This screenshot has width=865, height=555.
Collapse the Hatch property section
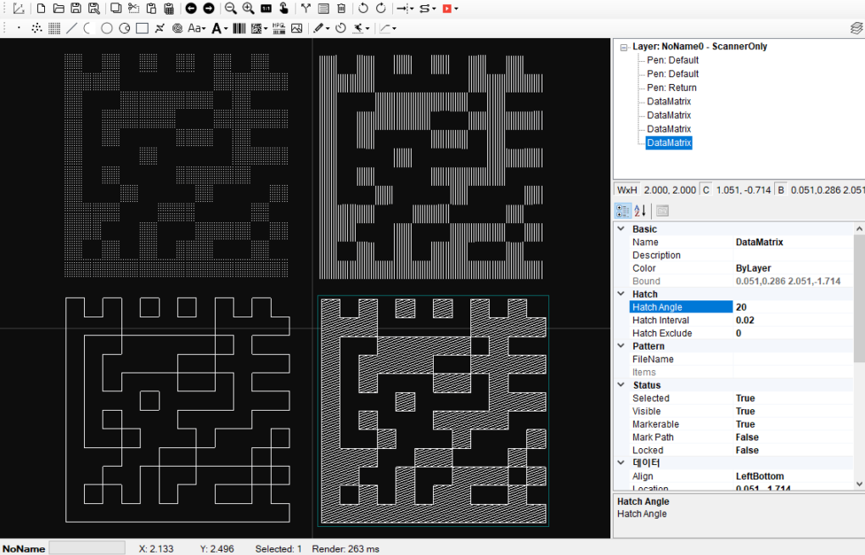621,294
